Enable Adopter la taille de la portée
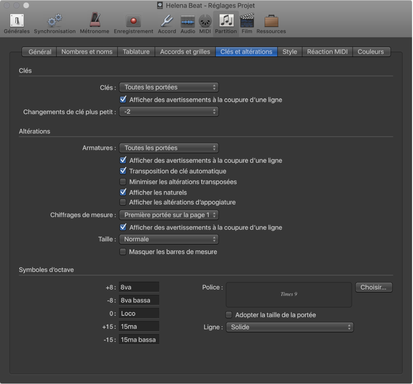413x384 pixels. tap(229, 315)
